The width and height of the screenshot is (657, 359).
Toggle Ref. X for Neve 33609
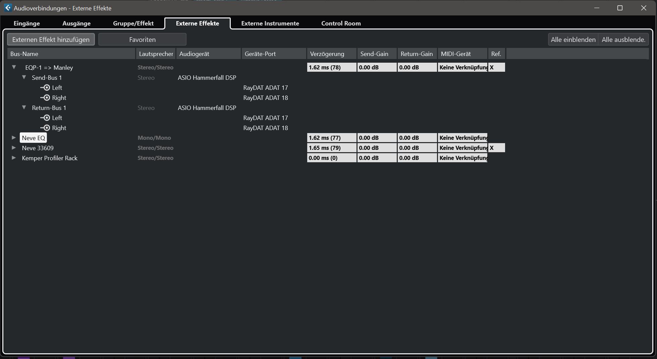(x=496, y=148)
